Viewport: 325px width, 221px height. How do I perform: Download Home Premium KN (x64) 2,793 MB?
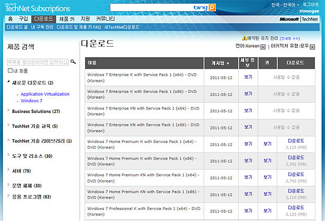click(296, 174)
